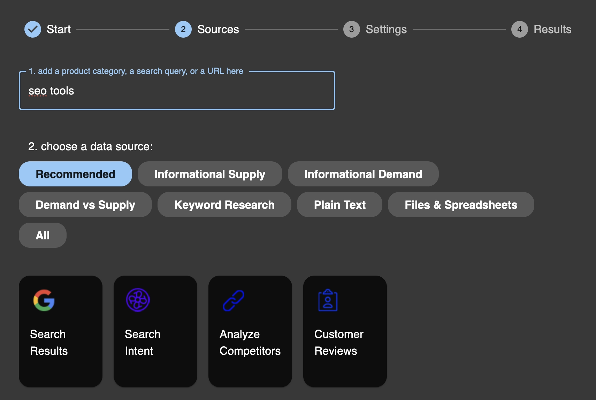Image resolution: width=596 pixels, height=400 pixels.
Task: Go to the Results step label
Action: pyautogui.click(x=552, y=29)
